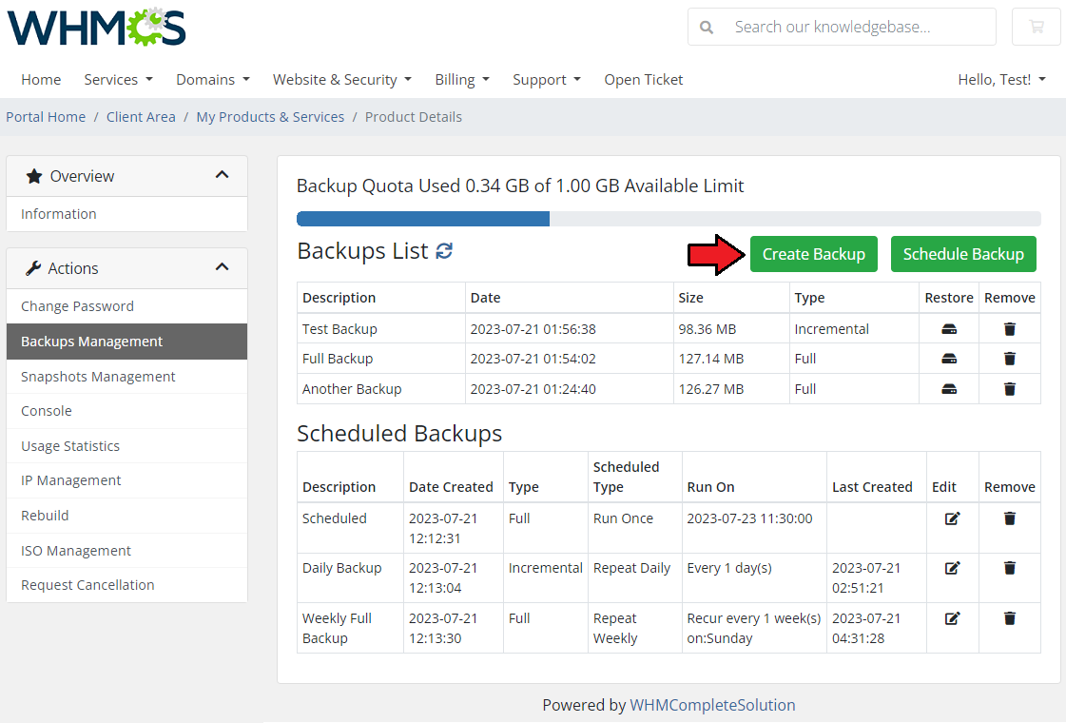The image size is (1066, 723).
Task: Click Open Ticket in the navbar
Action: [x=643, y=80]
